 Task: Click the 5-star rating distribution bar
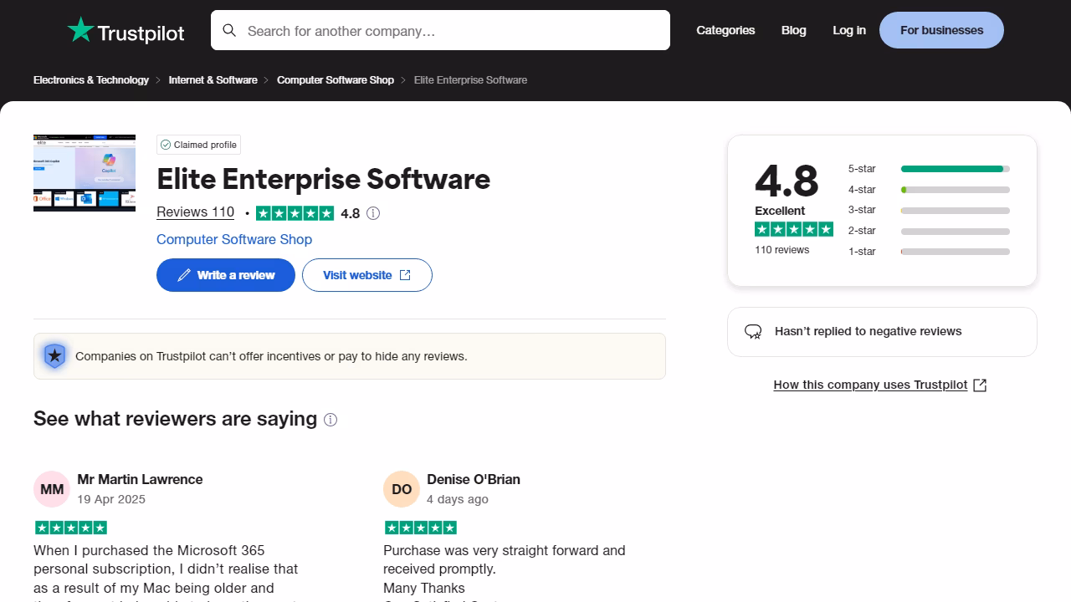pos(953,168)
